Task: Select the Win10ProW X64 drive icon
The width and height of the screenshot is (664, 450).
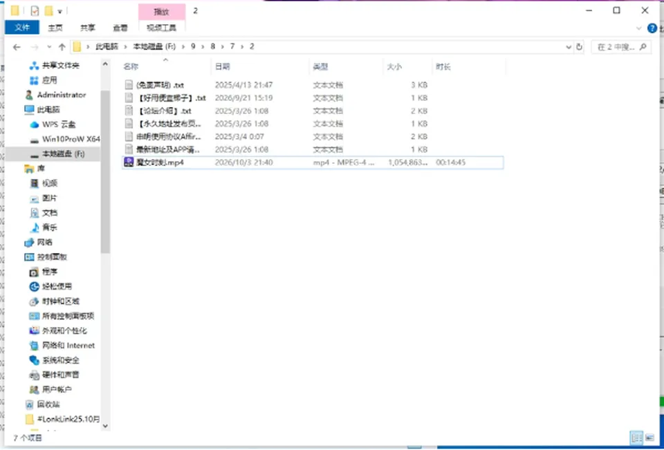Action: click(35, 139)
